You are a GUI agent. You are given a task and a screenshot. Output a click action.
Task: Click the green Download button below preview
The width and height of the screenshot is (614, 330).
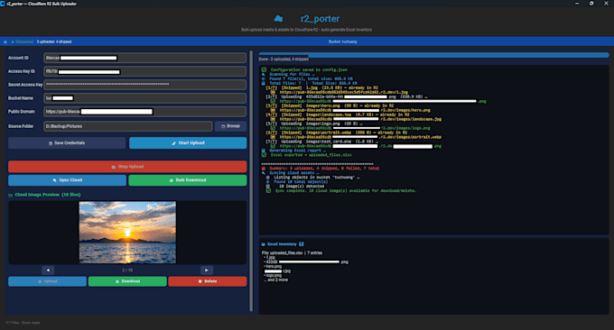click(127, 281)
